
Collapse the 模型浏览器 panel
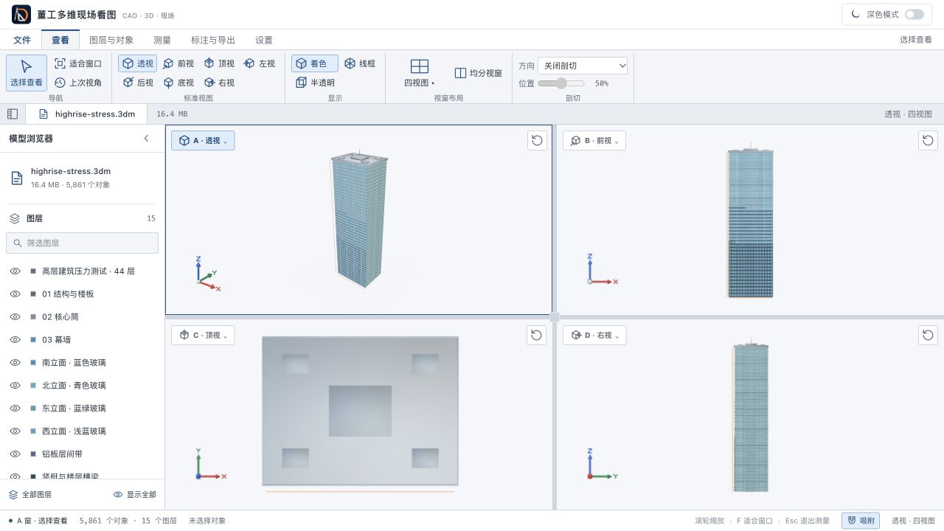pyautogui.click(x=146, y=138)
